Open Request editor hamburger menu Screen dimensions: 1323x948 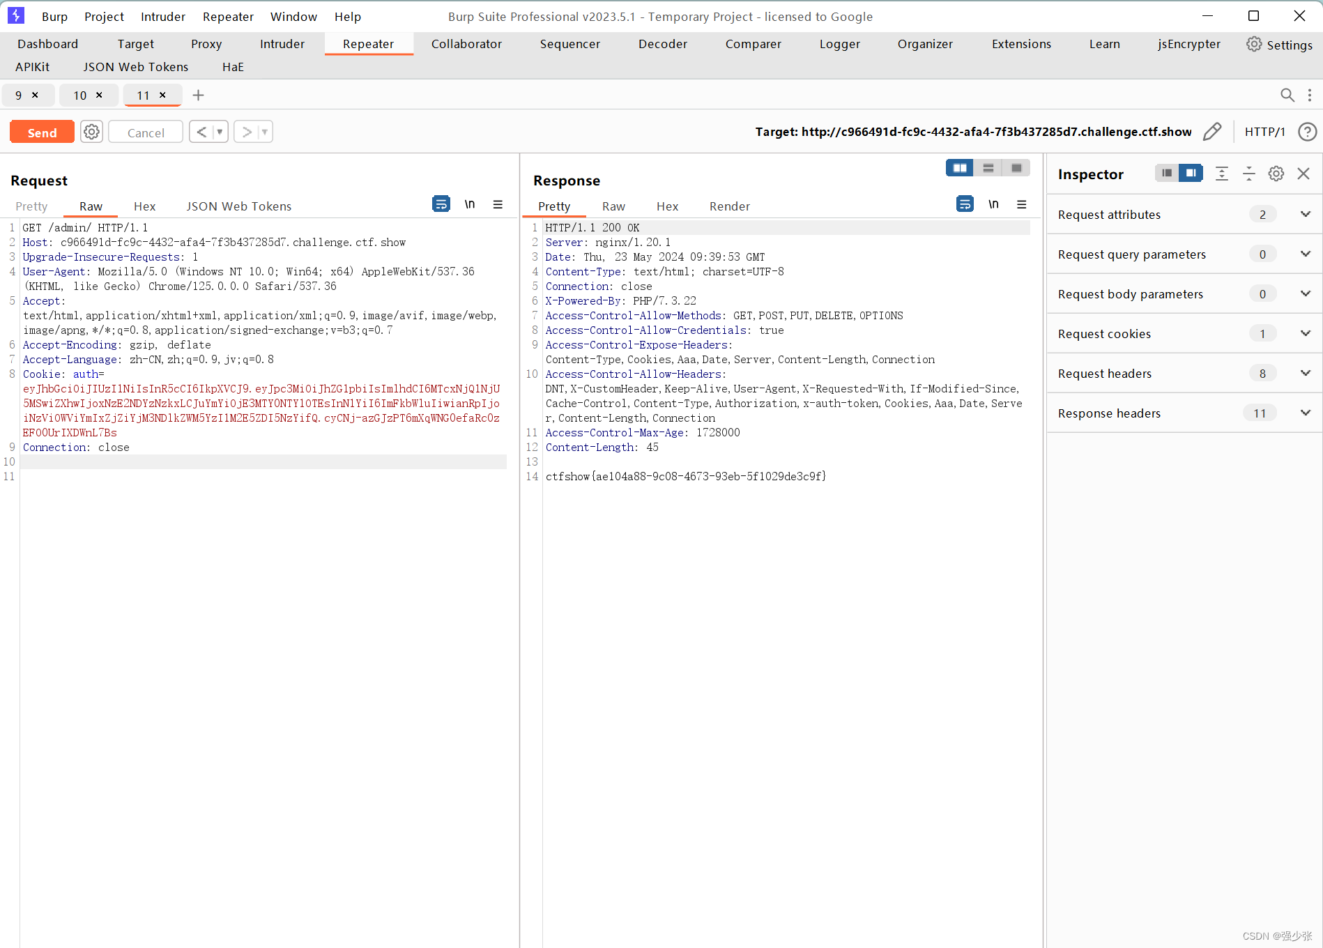tap(498, 204)
